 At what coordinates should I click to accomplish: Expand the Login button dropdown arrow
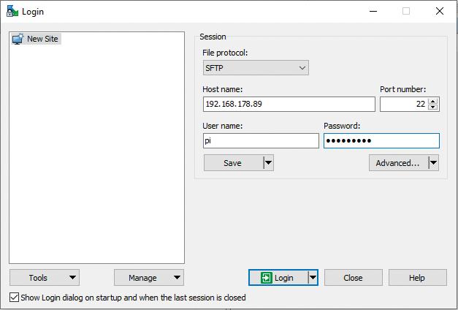point(313,278)
